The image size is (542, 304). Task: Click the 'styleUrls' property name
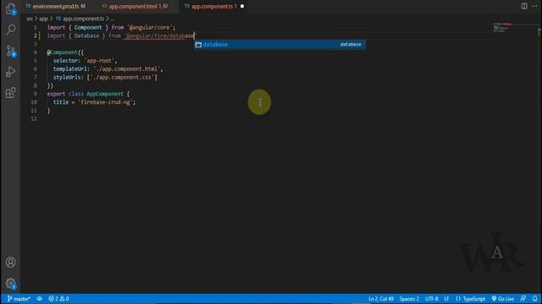pyautogui.click(x=67, y=77)
